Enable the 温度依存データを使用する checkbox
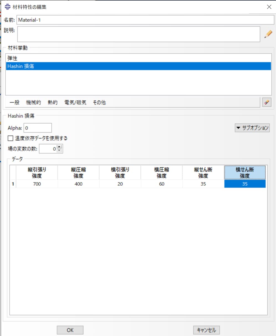Screen dimensions: 276x336 10,138
